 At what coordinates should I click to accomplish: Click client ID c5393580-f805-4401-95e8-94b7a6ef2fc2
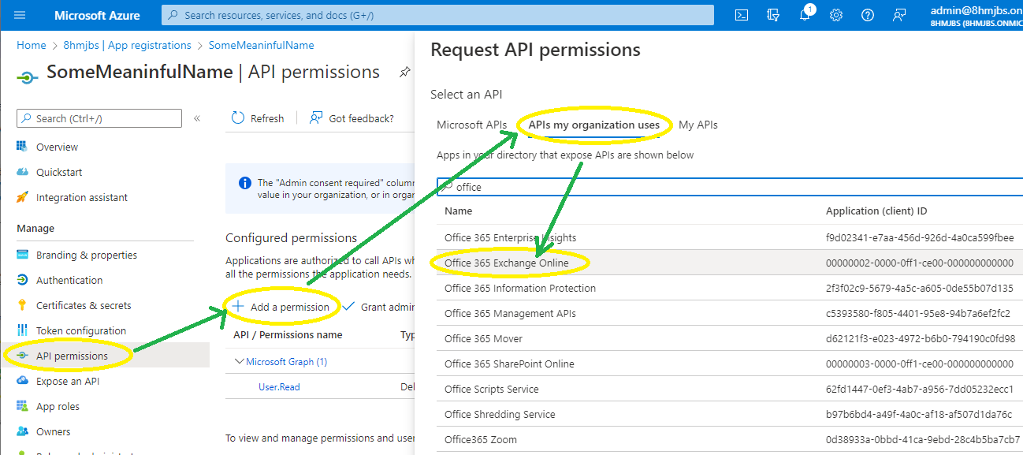[918, 313]
